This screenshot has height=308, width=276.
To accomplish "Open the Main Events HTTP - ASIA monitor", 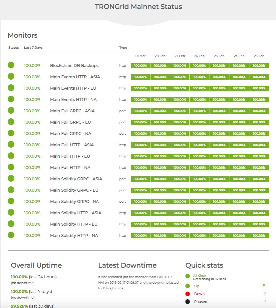I will 75,77.
